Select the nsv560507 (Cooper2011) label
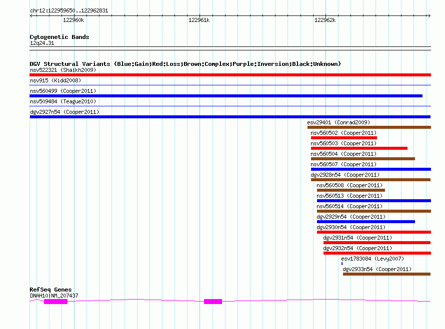The image size is (445, 329). pos(343,164)
